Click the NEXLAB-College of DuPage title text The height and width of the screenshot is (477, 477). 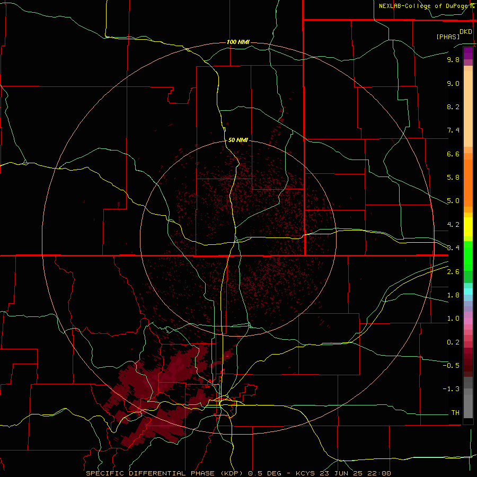point(424,6)
